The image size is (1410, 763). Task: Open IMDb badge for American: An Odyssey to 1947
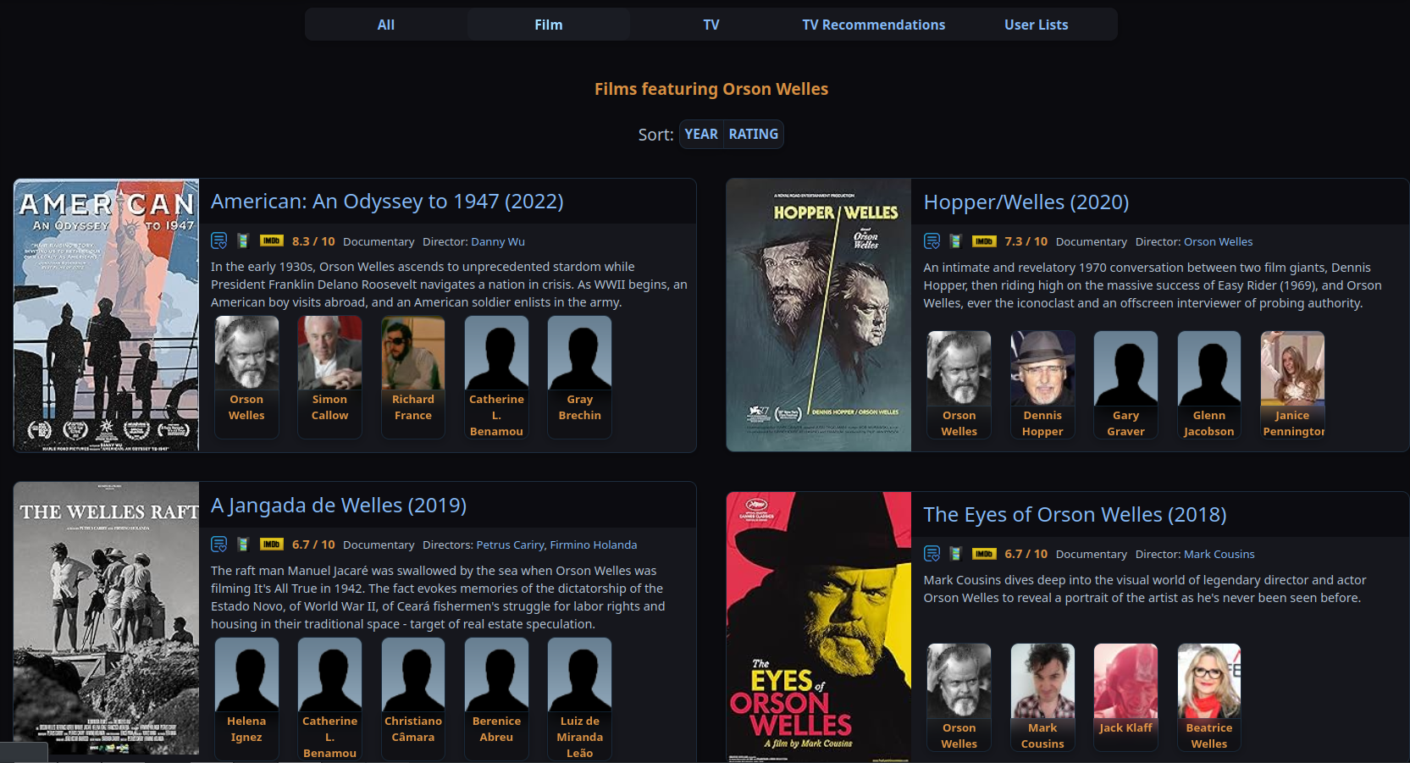tap(272, 241)
